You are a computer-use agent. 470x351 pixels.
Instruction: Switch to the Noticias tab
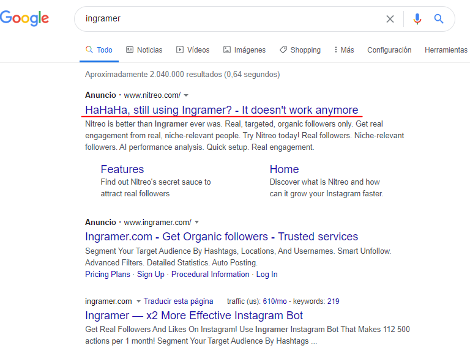coord(144,50)
